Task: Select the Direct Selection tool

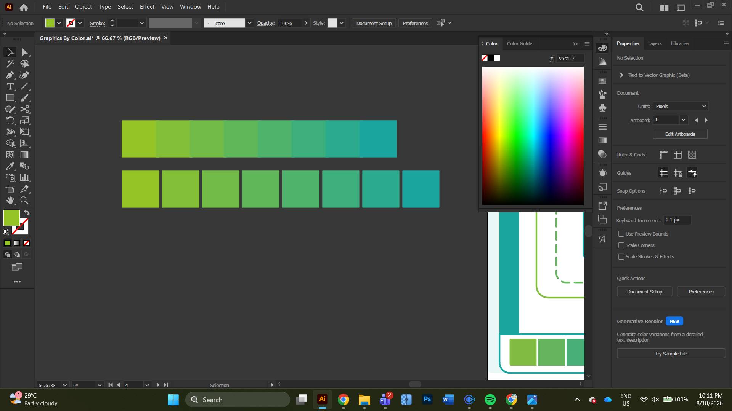Action: (x=24, y=52)
